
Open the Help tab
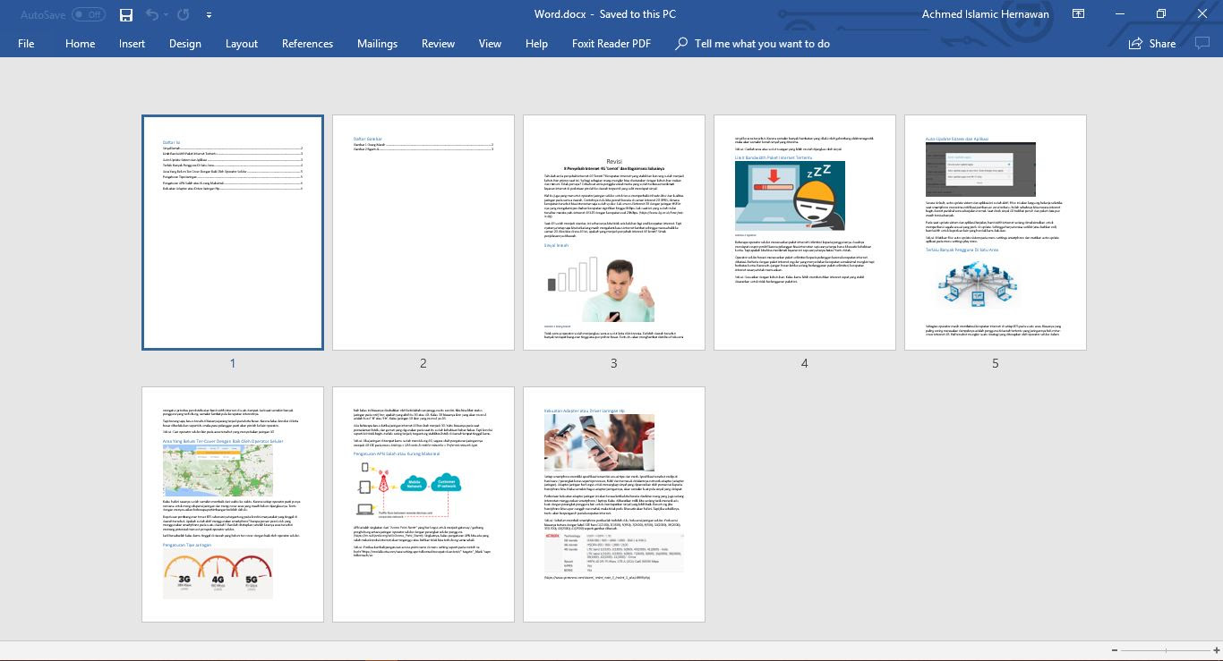pyautogui.click(x=536, y=43)
